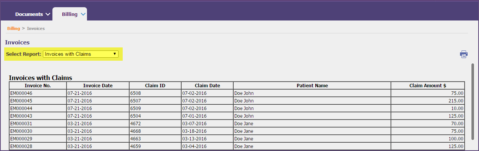Viewport: 479px width, 151px height.
Task: Select claim ID 6507 cell
Action: [x=155, y=101]
